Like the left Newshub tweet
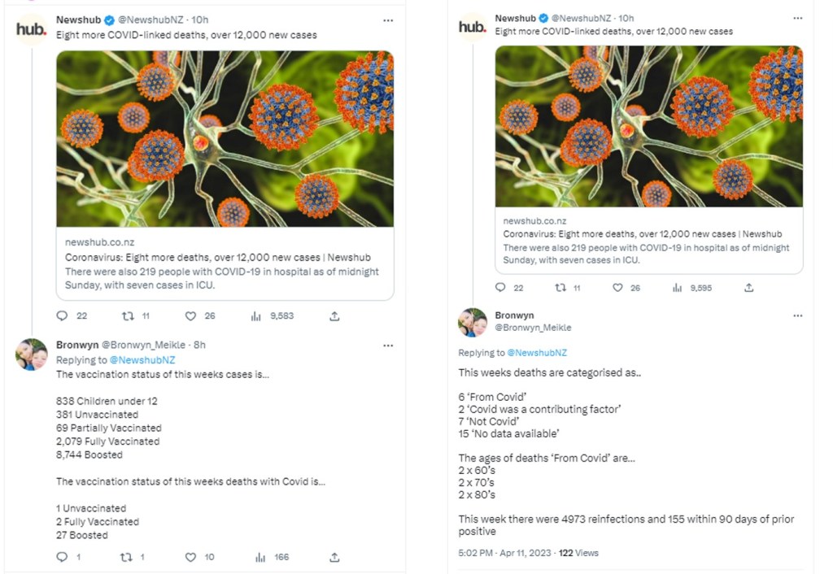This screenshot has width=833, height=574. pos(191,316)
